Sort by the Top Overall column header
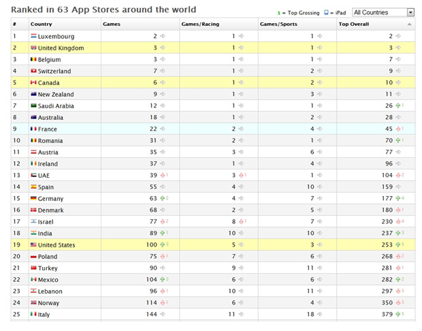This screenshot has width=422, height=331. click(355, 24)
